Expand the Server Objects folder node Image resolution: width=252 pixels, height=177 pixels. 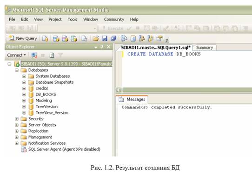pos(17,125)
